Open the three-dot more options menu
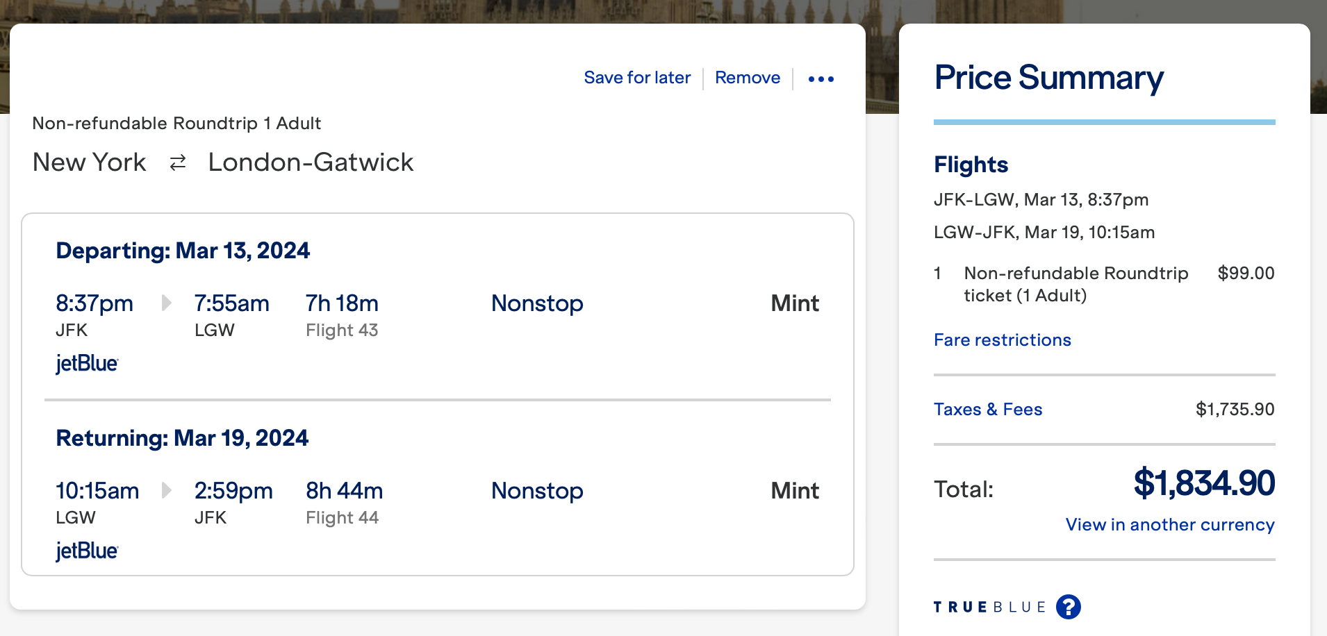Image resolution: width=1327 pixels, height=636 pixels. [821, 79]
